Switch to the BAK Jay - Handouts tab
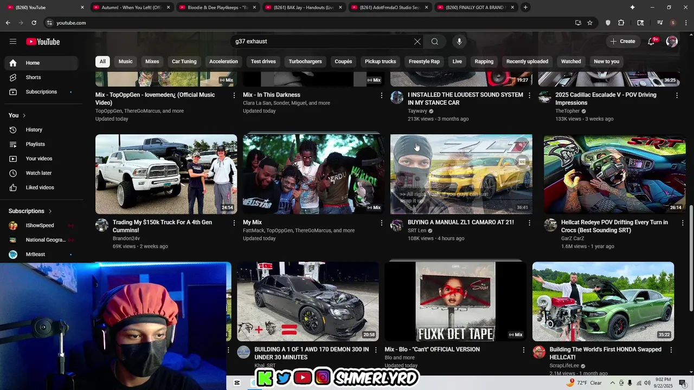The height and width of the screenshot is (390, 694). pyautogui.click(x=304, y=8)
